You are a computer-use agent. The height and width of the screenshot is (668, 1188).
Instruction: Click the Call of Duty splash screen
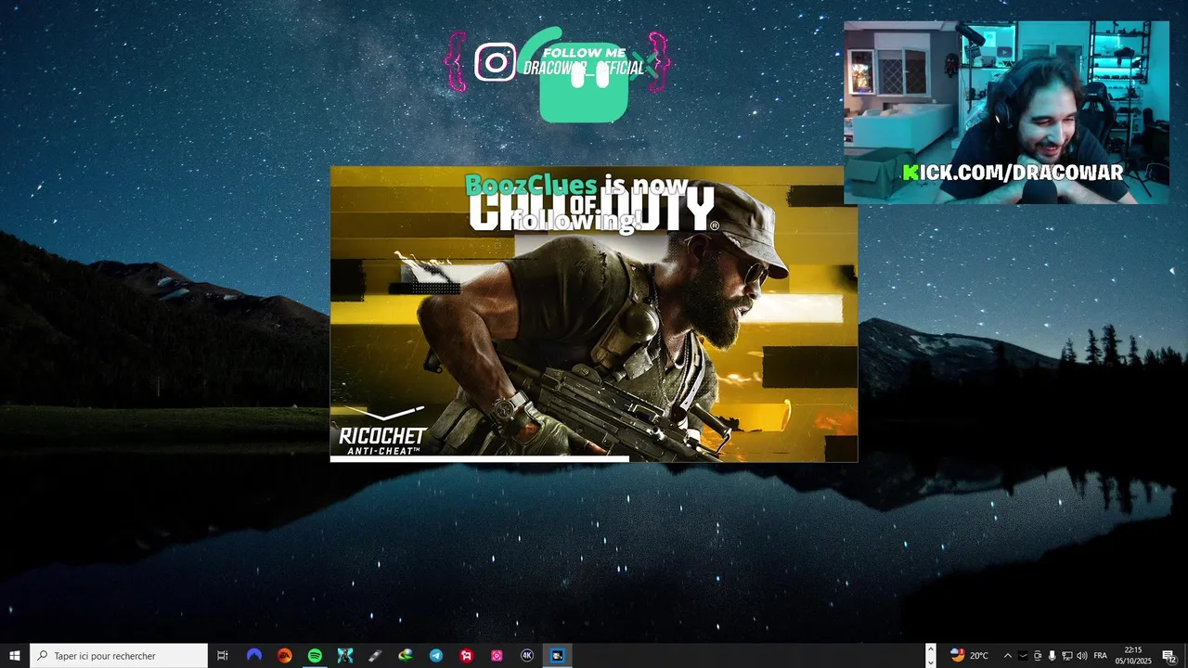click(x=594, y=314)
